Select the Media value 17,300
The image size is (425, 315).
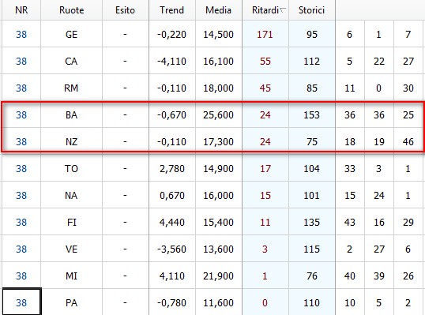coord(219,141)
